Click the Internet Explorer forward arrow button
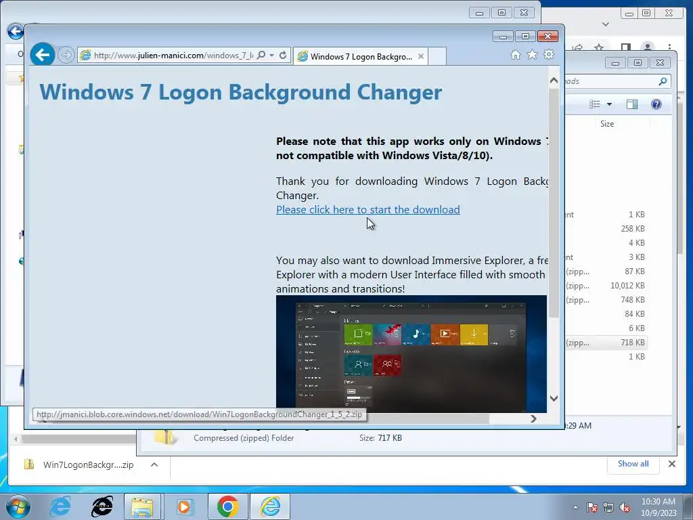 pyautogui.click(x=66, y=56)
